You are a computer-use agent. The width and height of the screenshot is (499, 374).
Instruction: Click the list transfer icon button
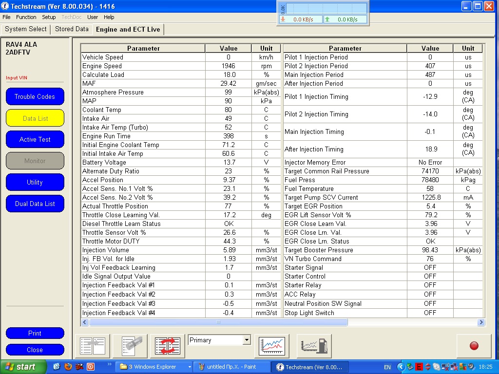pos(93,346)
